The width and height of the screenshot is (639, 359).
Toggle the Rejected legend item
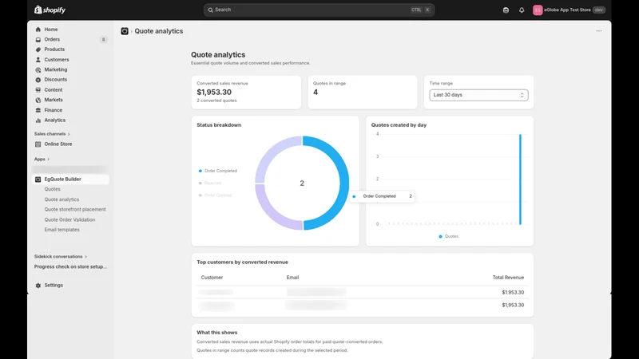click(210, 183)
